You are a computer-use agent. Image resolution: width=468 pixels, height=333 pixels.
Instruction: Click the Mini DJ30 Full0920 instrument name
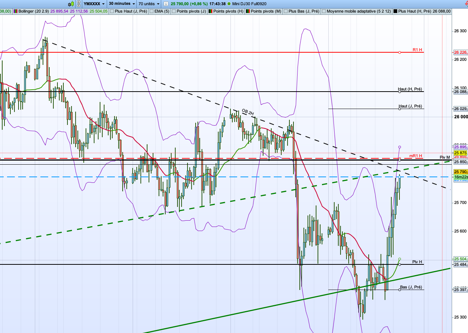tap(250, 4)
